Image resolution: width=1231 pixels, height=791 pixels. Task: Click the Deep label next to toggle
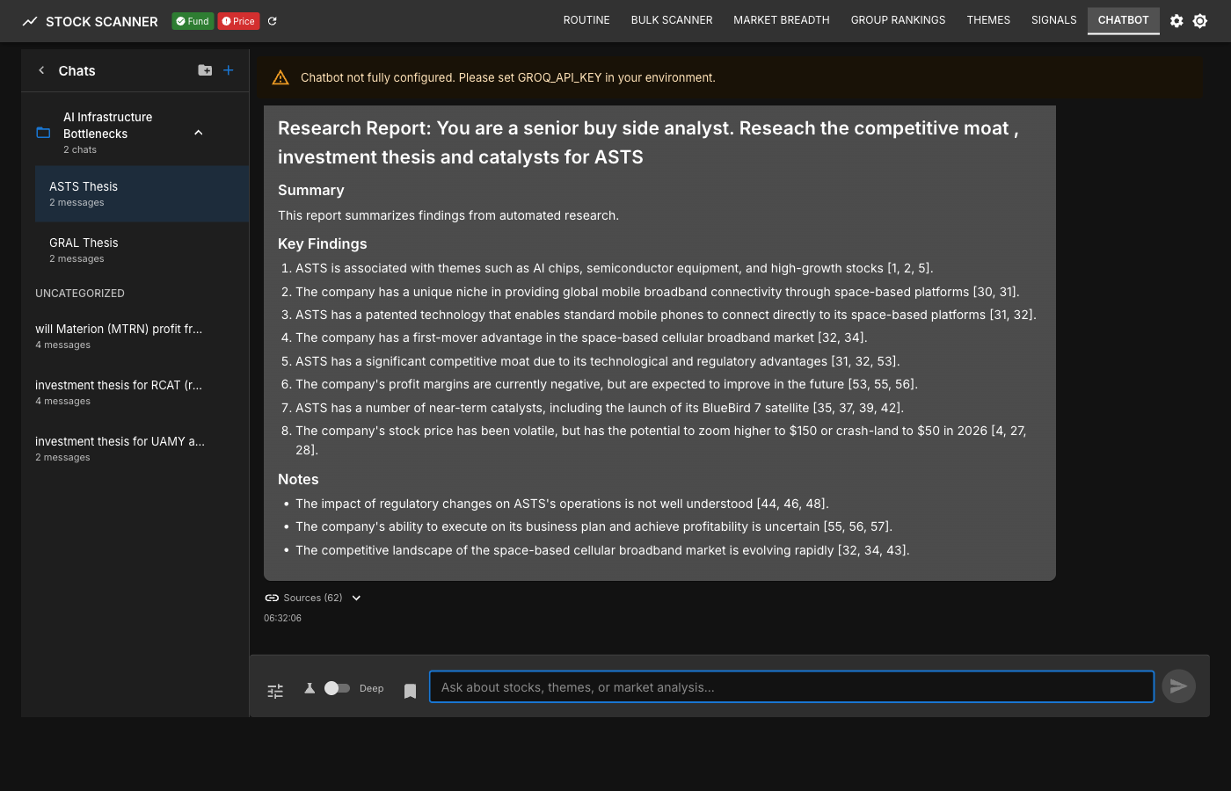(x=371, y=688)
